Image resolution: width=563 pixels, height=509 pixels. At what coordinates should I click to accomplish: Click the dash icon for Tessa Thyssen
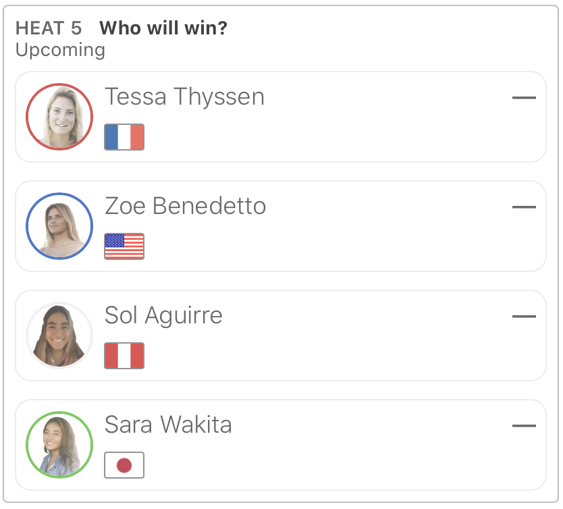coord(524,98)
